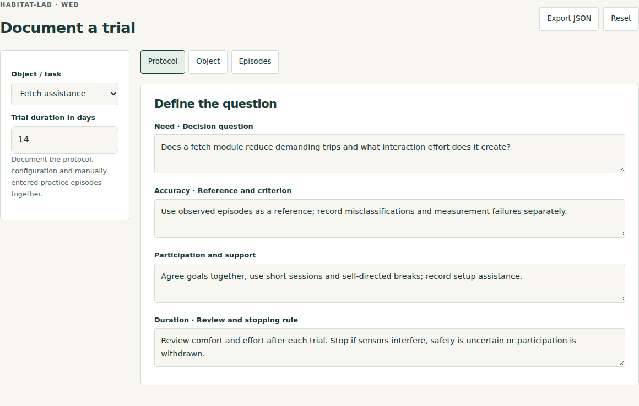Click the 'Accuracy · Reference and criterion' label
Screen dimensions: 639x406
[x=223, y=191]
